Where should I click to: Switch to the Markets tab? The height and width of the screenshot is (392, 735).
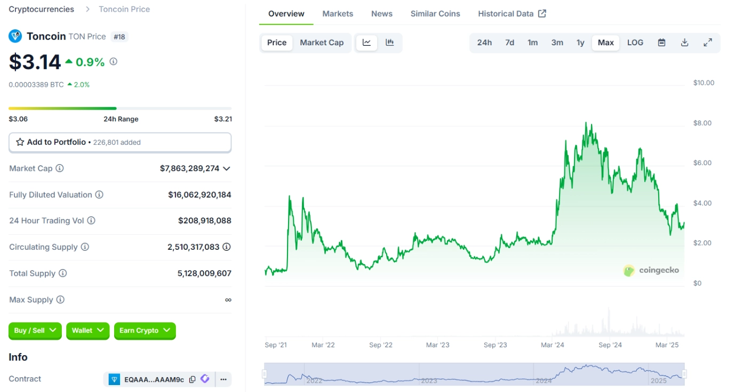pyautogui.click(x=338, y=14)
